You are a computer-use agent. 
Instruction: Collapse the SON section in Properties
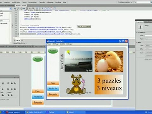[137, 42]
